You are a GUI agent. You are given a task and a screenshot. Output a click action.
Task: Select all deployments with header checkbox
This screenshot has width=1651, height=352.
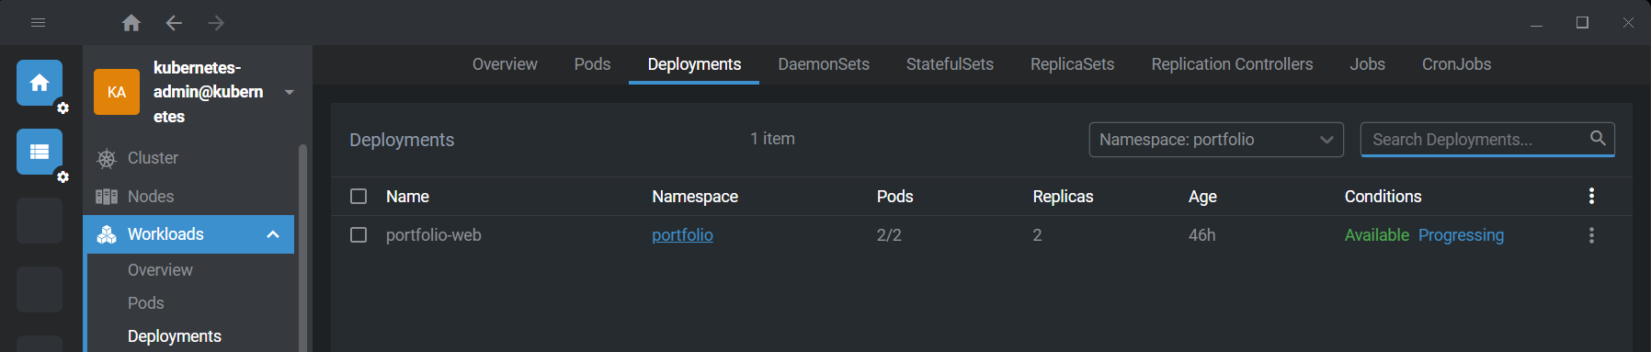pyautogui.click(x=359, y=197)
